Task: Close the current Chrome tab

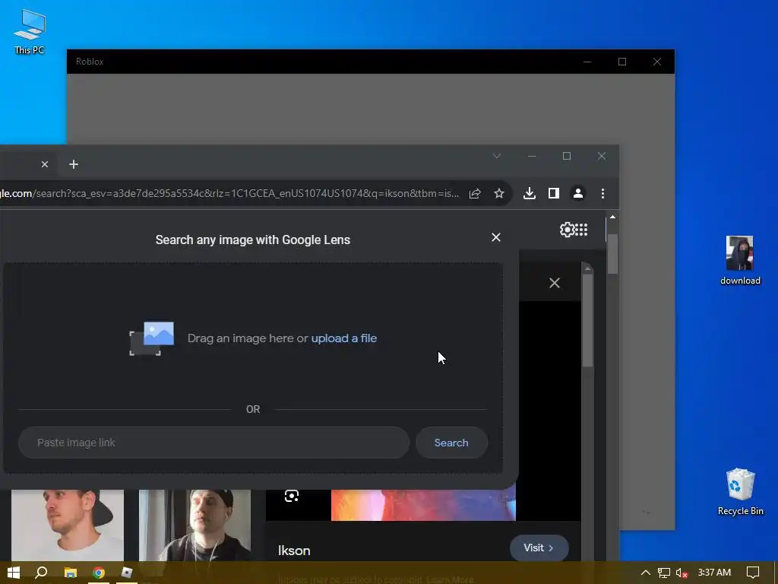Action: [45, 164]
